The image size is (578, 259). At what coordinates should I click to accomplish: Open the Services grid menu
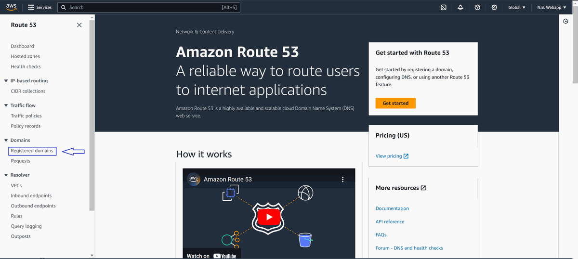[40, 8]
